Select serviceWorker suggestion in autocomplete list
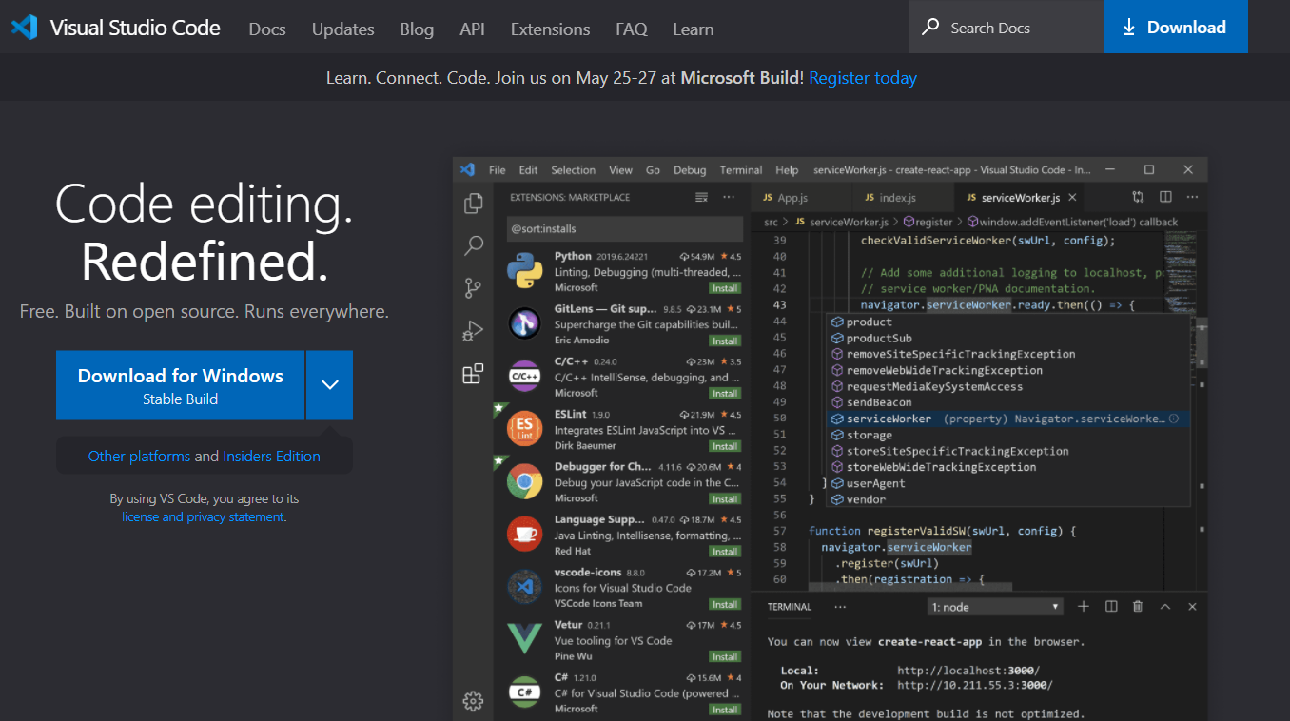The width and height of the screenshot is (1290, 721). 1007,419
